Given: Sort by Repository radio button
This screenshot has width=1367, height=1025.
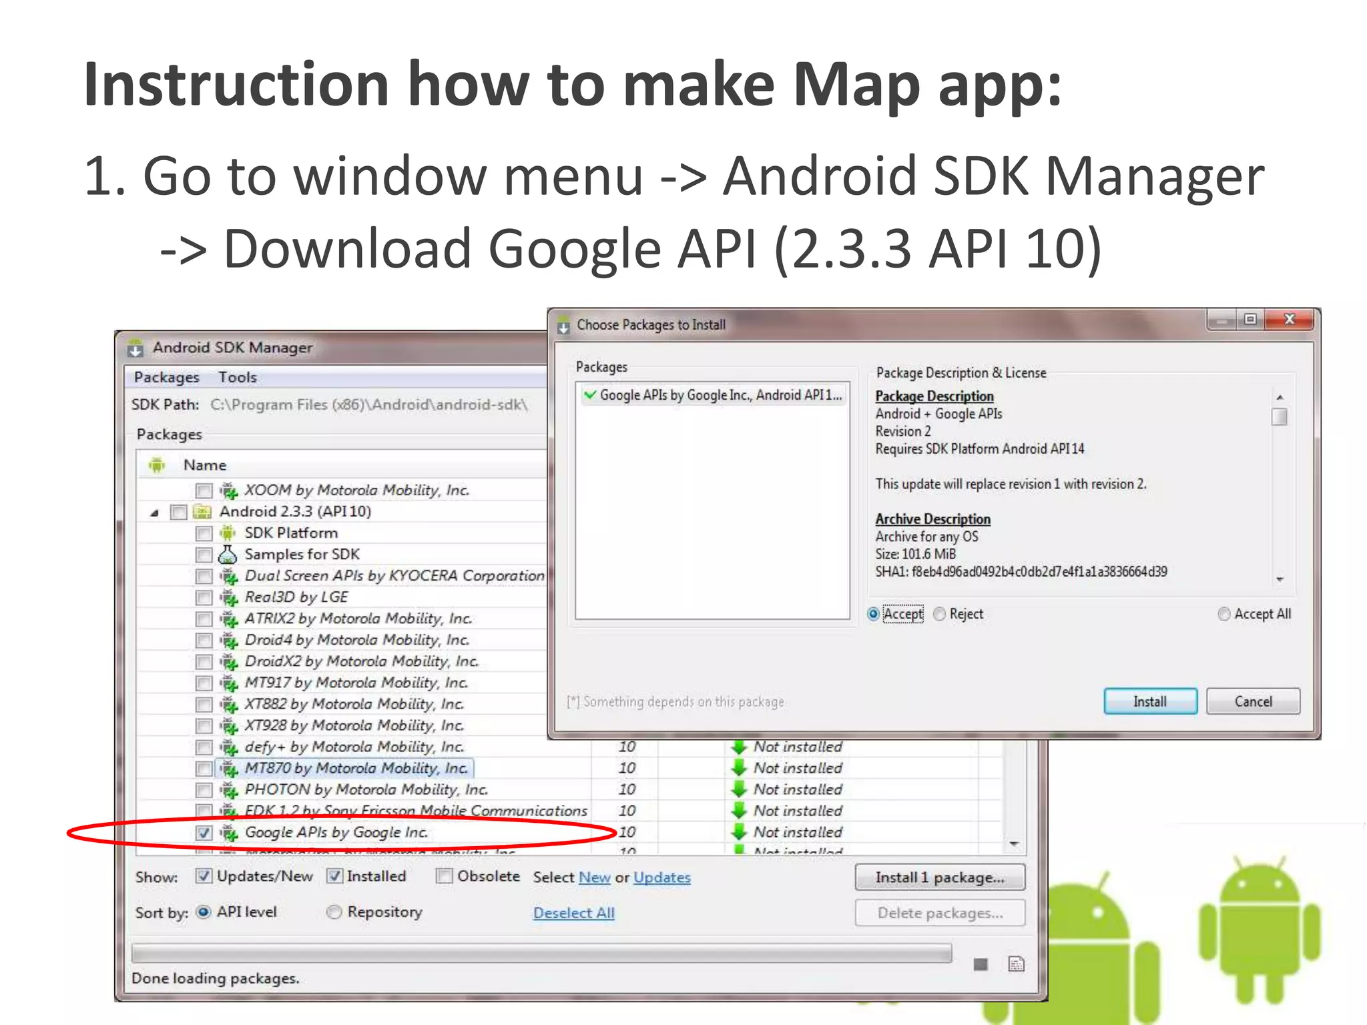Looking at the screenshot, I should coord(334,912).
